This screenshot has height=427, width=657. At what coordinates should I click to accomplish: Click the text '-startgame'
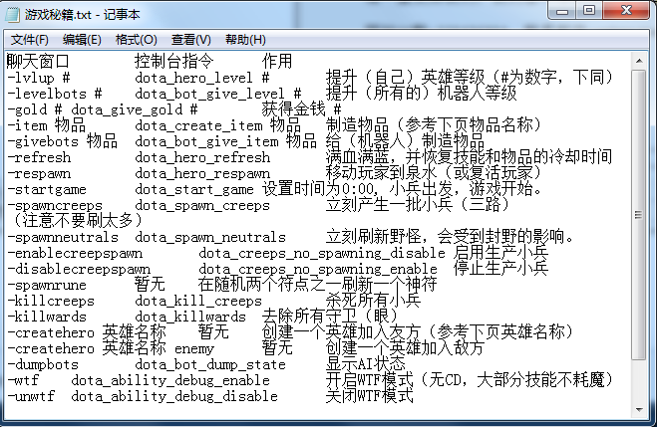click(47, 189)
